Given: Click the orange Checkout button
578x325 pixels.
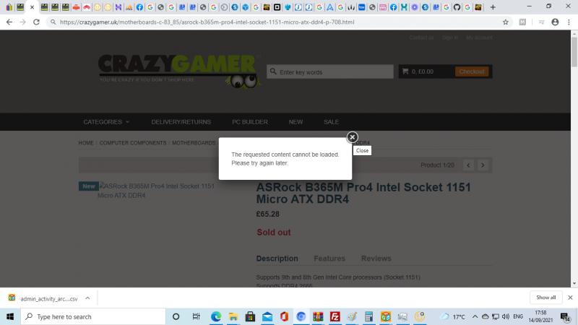Looking at the screenshot, I should click(472, 71).
